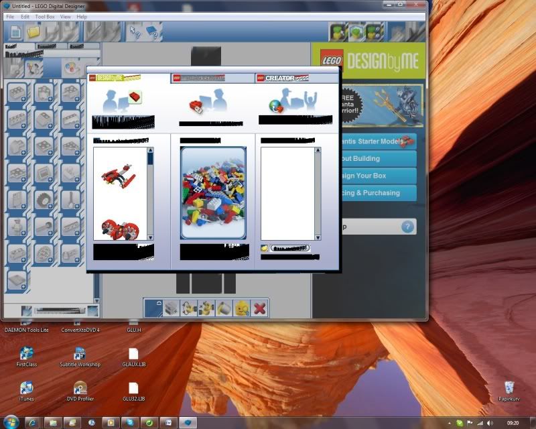Open FirstClass desktop shortcut

tap(26, 357)
